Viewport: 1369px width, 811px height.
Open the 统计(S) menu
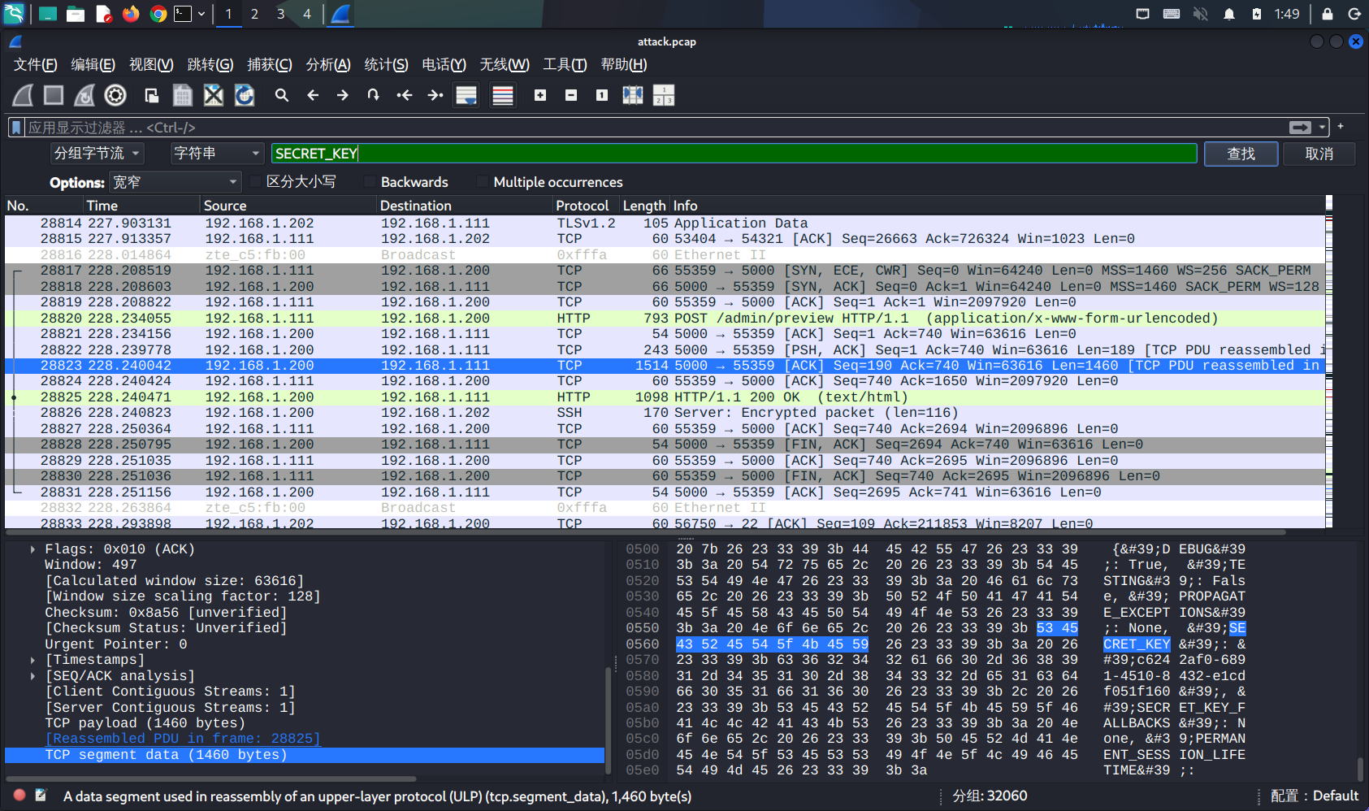[386, 65]
